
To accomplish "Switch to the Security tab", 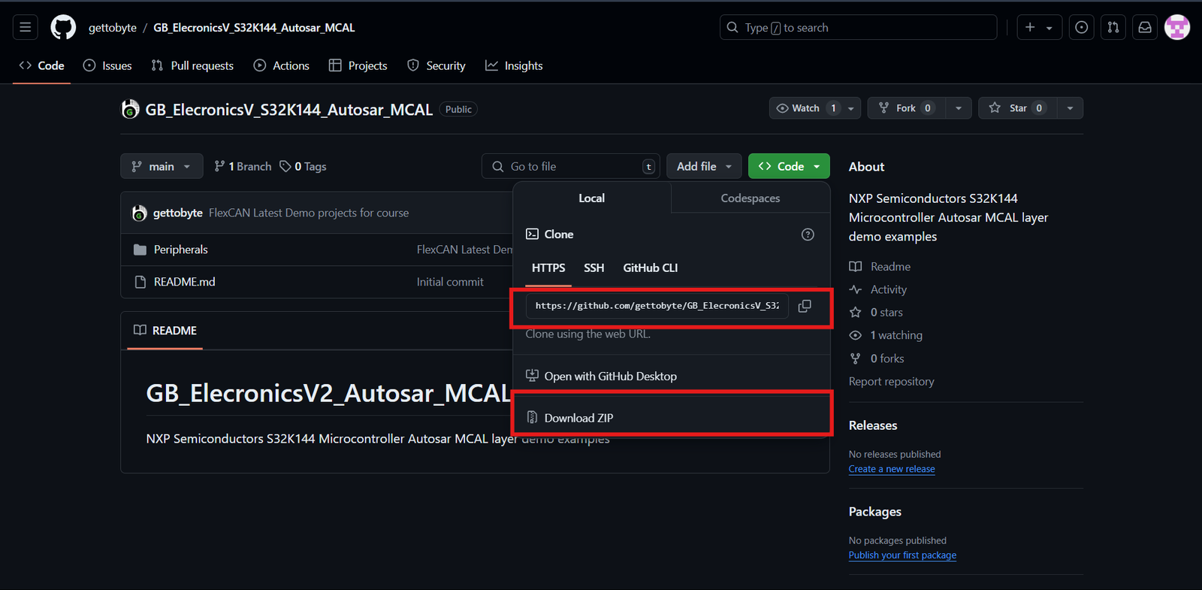I will tap(436, 65).
